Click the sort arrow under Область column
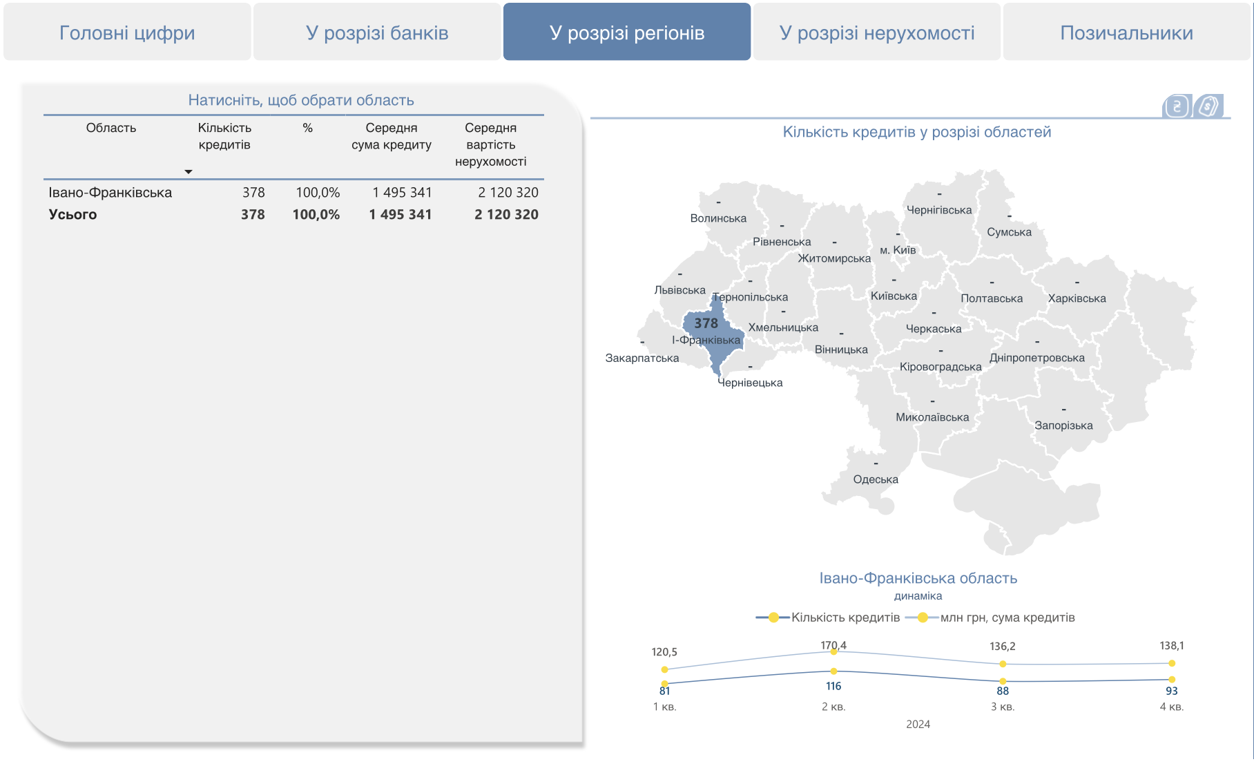Screen dimensions: 1254x764 188,171
